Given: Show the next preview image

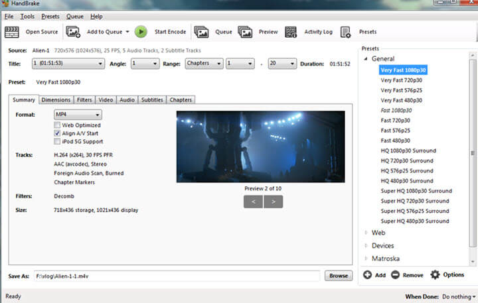Looking at the screenshot, I should tap(274, 202).
